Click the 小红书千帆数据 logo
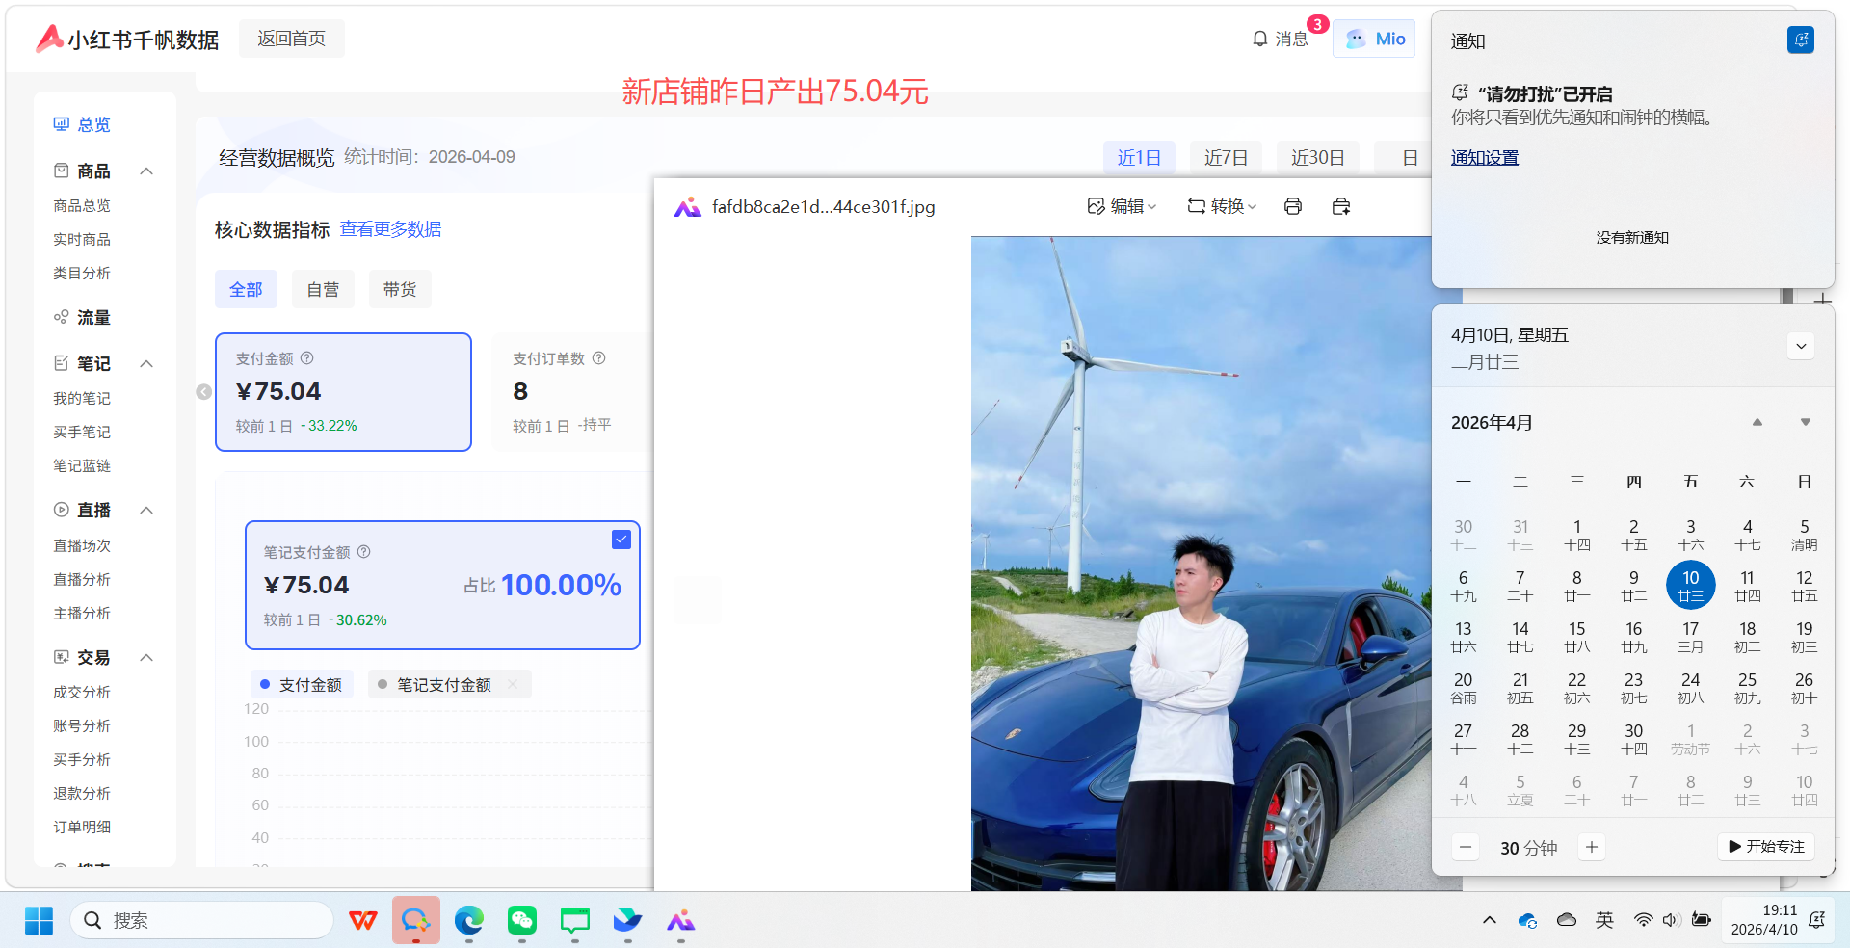This screenshot has width=1850, height=948. click(x=127, y=39)
